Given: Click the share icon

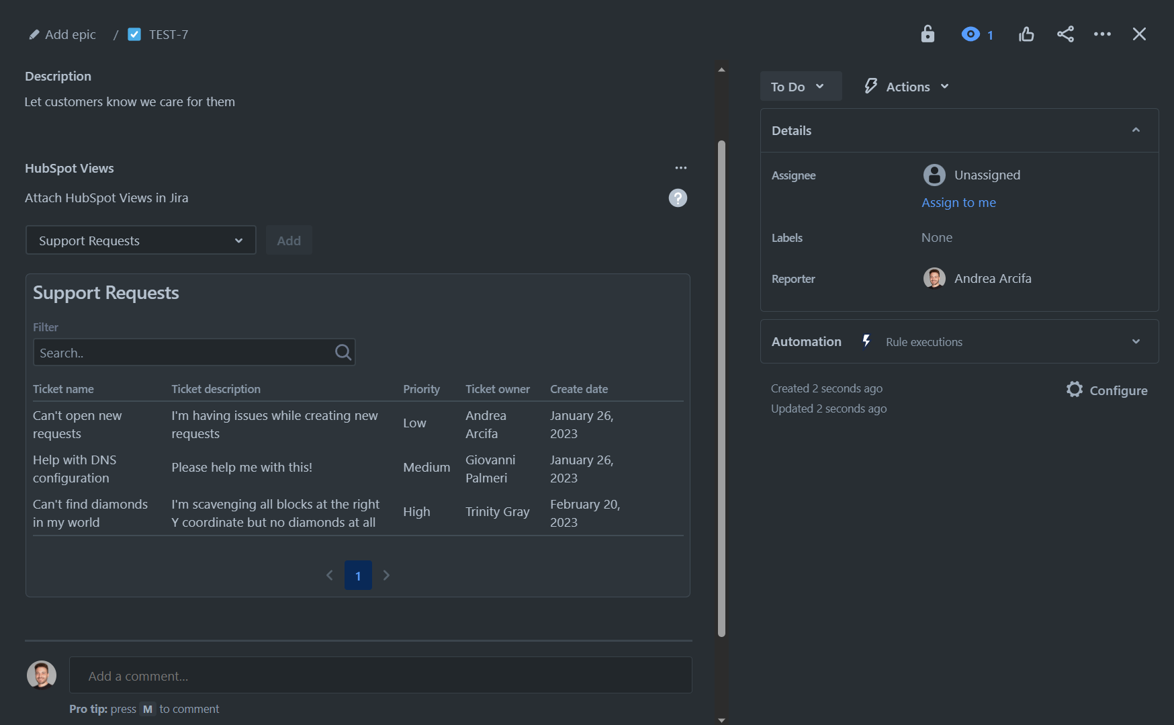Looking at the screenshot, I should point(1065,34).
